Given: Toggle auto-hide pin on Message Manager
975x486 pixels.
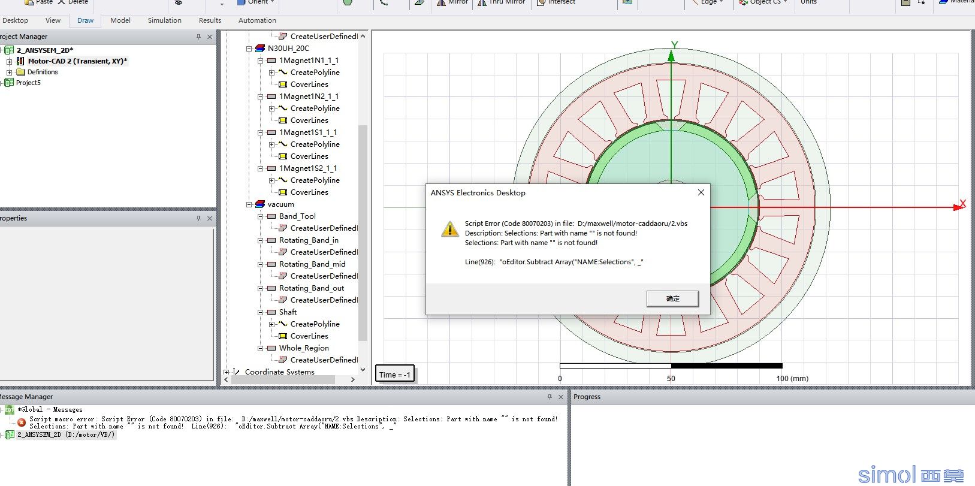Looking at the screenshot, I should [550, 397].
